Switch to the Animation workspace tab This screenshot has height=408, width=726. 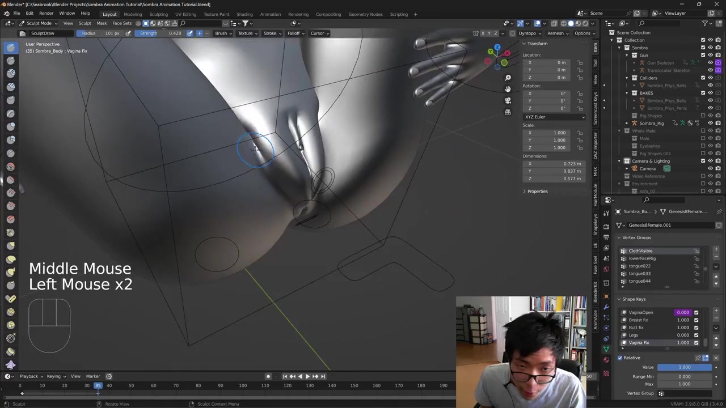pyautogui.click(x=270, y=14)
